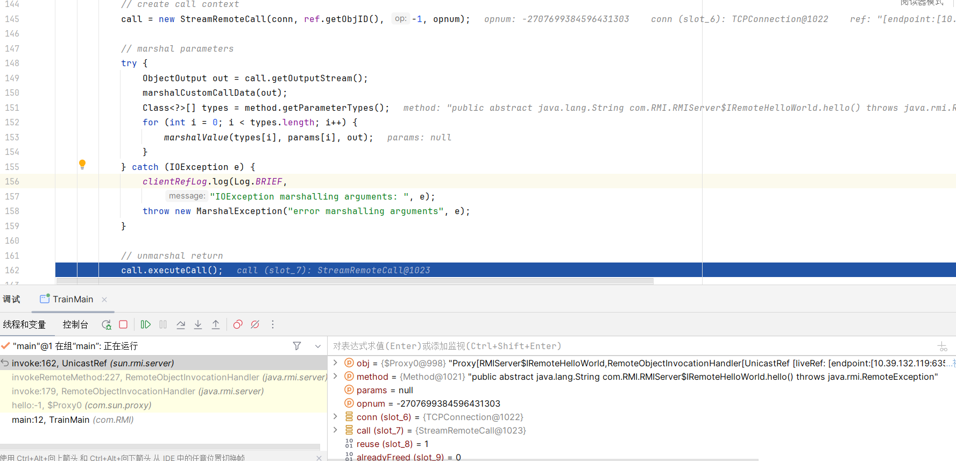The height and width of the screenshot is (461, 956).
Task: Add expression to watches with plus icon
Action: 942,346
